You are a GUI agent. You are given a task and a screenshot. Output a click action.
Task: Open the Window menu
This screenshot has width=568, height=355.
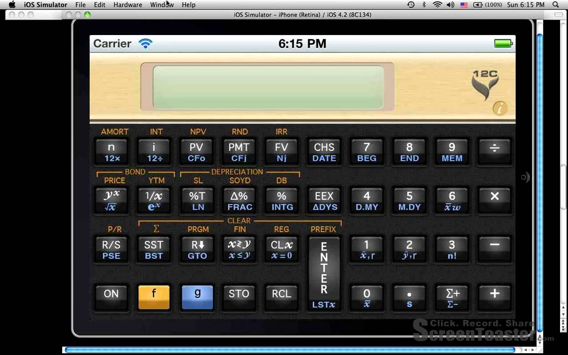[x=162, y=5]
